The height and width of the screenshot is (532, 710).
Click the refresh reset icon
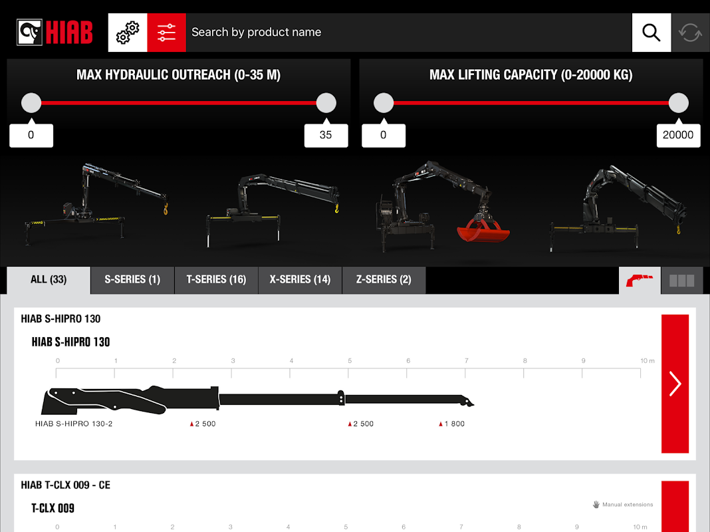pos(690,33)
